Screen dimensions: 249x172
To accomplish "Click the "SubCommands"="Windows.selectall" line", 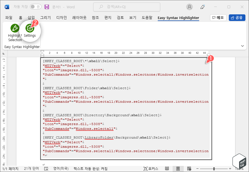I will point(79,129).
